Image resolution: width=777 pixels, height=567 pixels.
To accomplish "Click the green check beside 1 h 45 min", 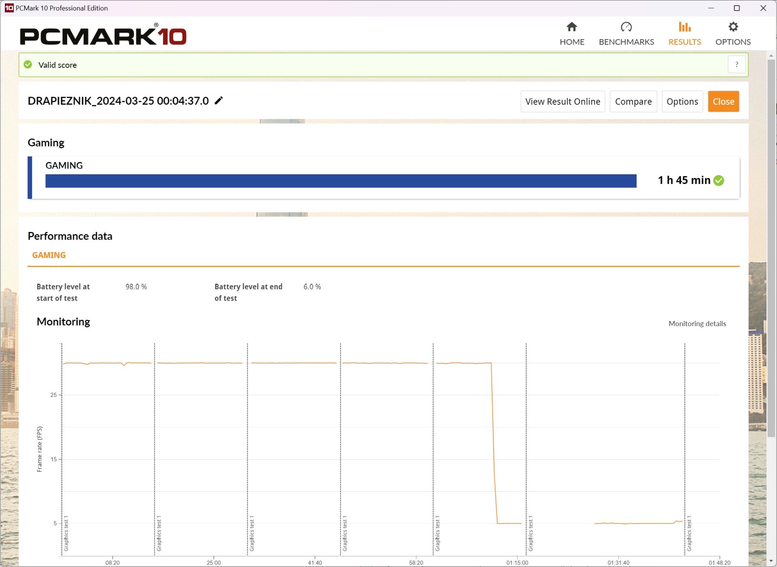I will point(719,180).
